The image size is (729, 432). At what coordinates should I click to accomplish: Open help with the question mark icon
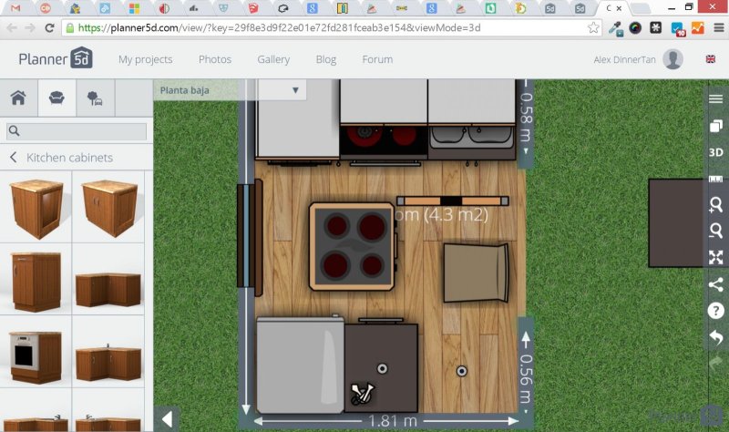click(716, 311)
